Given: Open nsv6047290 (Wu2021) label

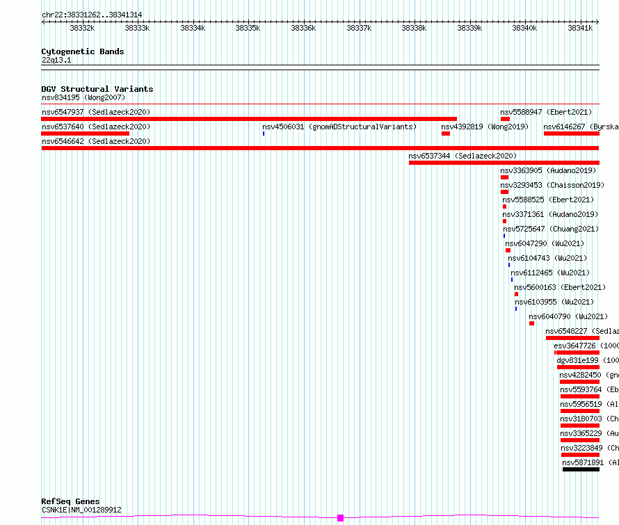Looking at the screenshot, I should 545,243.
